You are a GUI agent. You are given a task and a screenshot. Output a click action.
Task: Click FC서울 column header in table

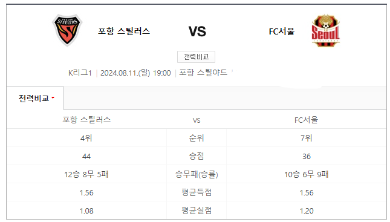click(306, 120)
